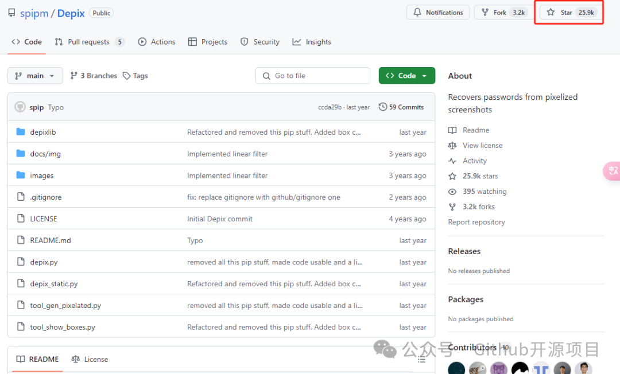Image resolution: width=620 pixels, height=374 pixels.
Task: Click the file icon for depix.py
Action: click(x=21, y=262)
